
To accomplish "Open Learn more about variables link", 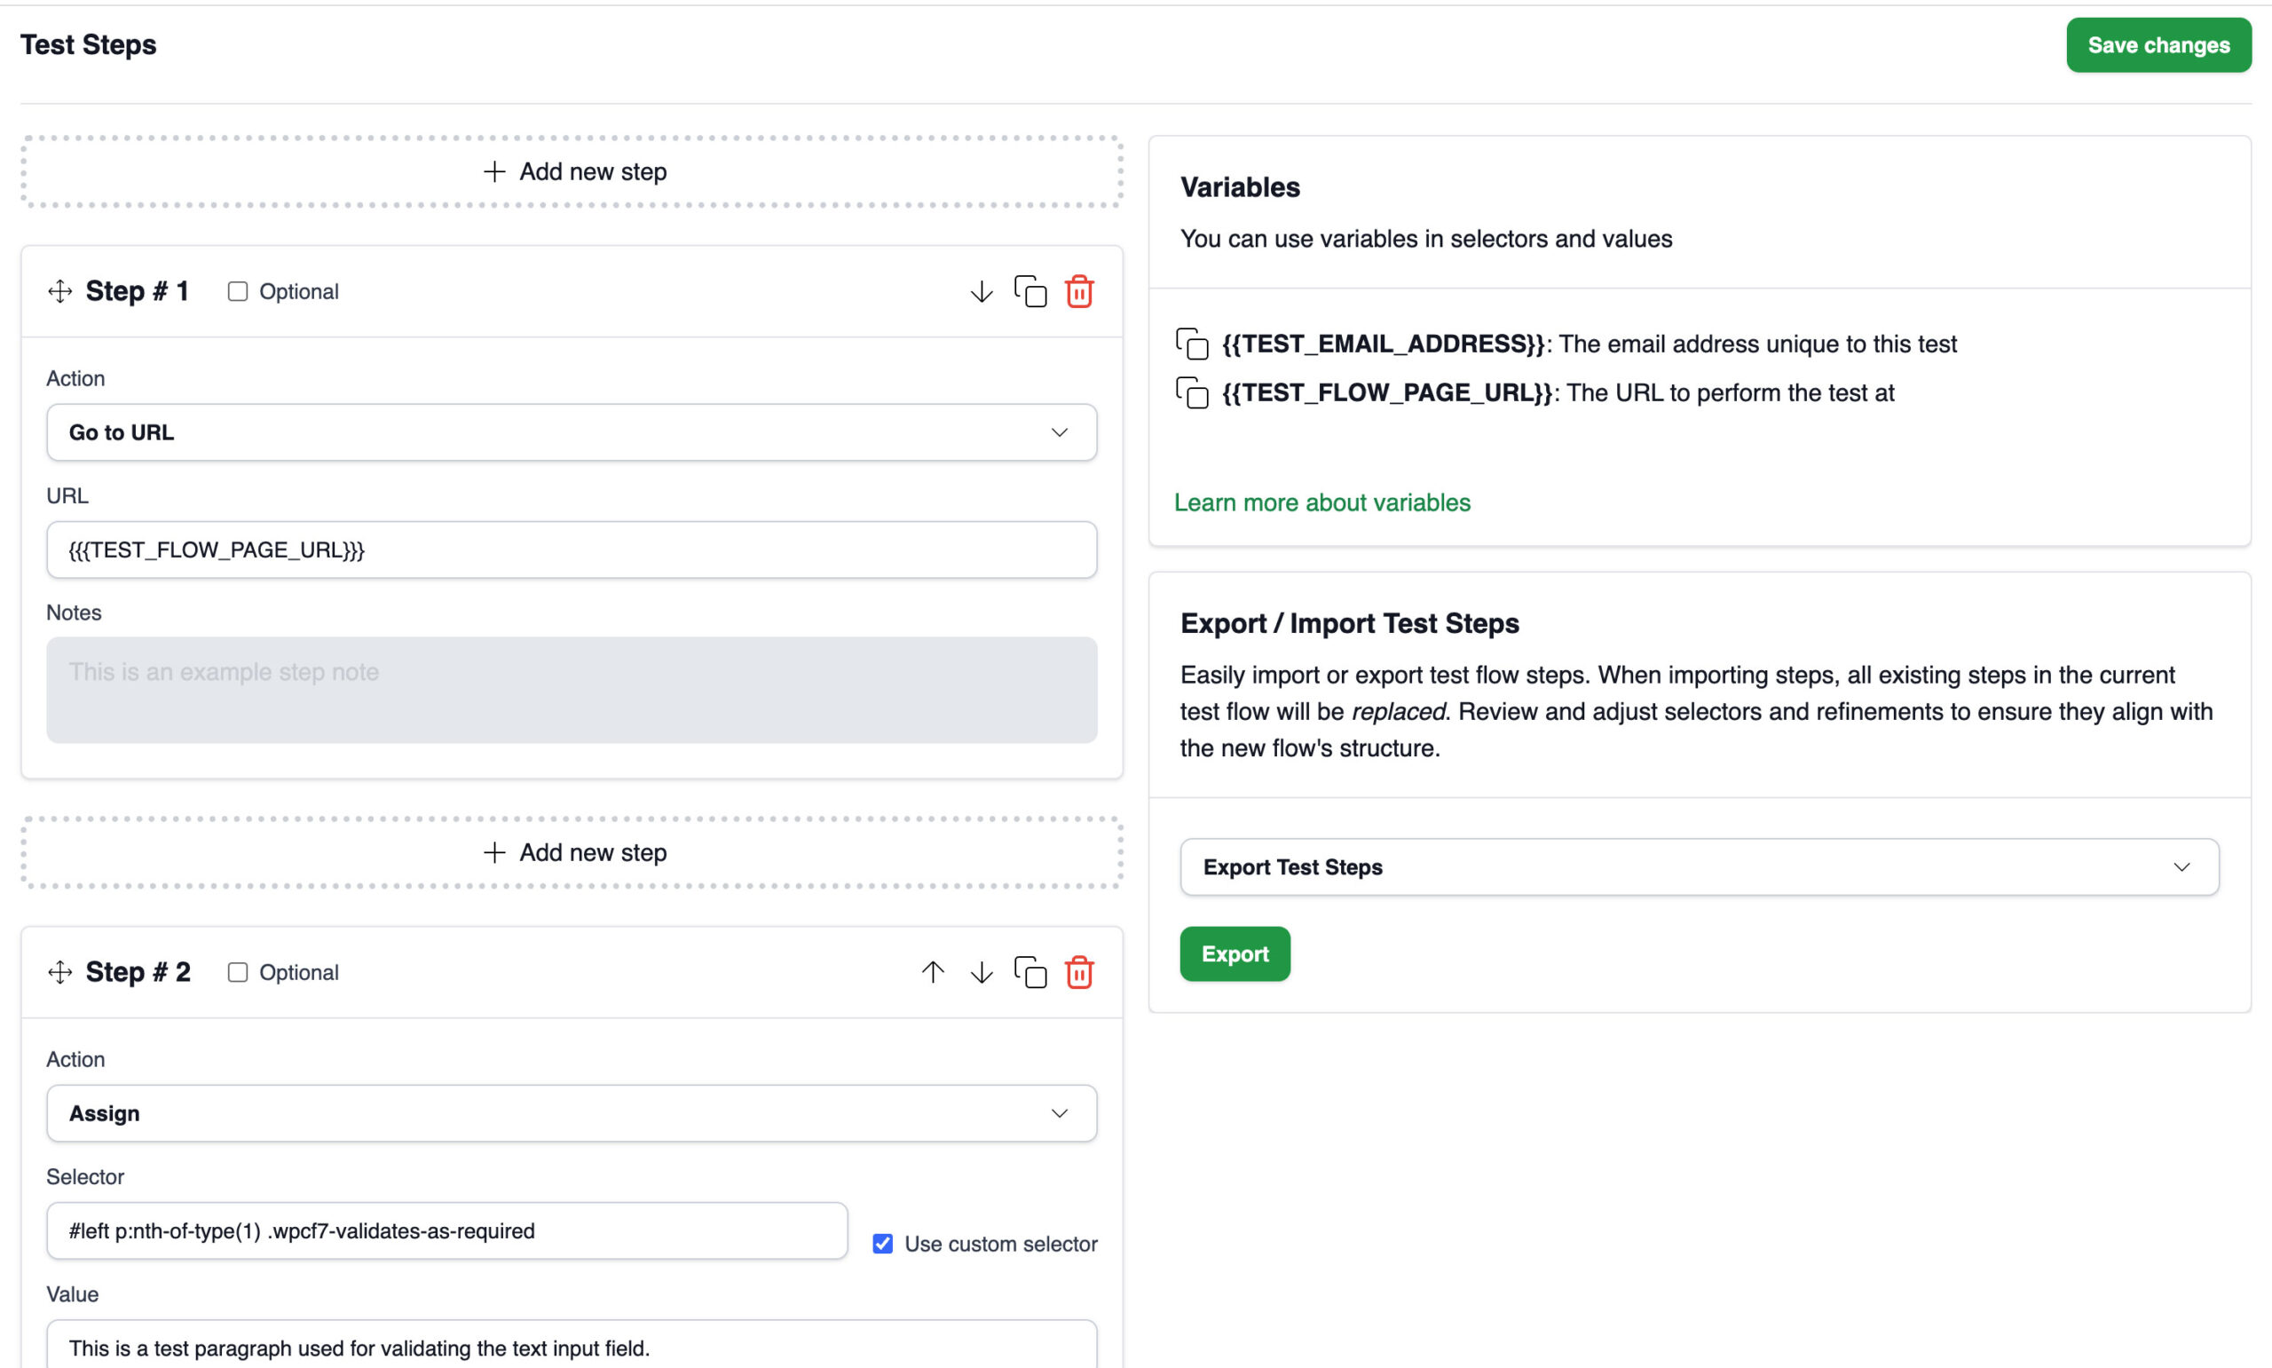I will point(1322,502).
